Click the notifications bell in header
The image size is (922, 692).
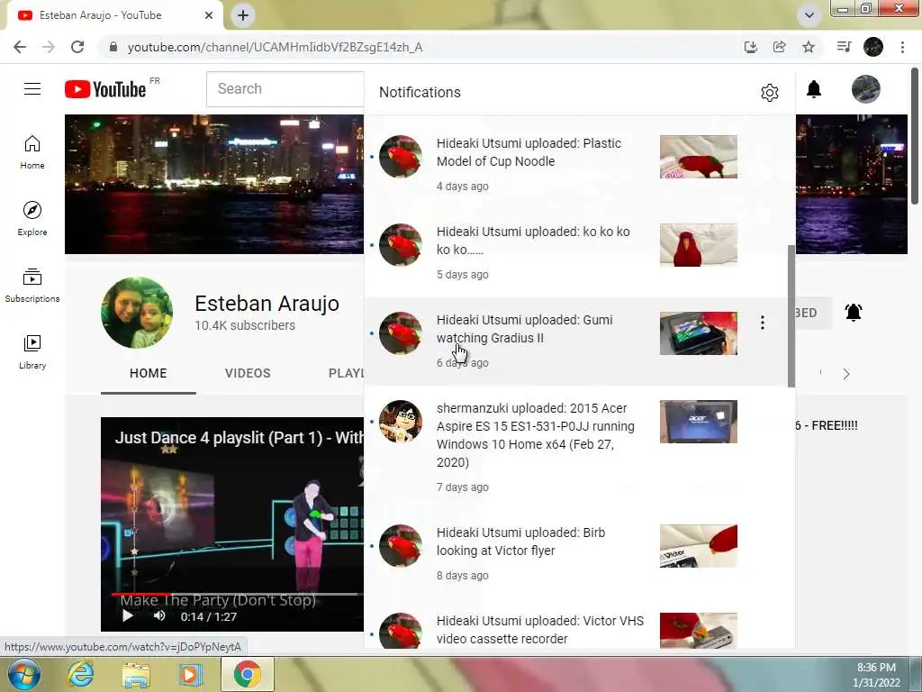pos(814,89)
